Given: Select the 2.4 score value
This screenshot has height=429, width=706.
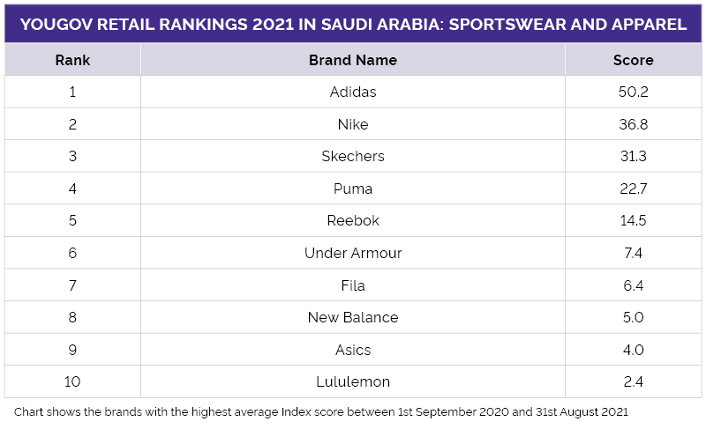Looking at the screenshot, I should point(633,381).
